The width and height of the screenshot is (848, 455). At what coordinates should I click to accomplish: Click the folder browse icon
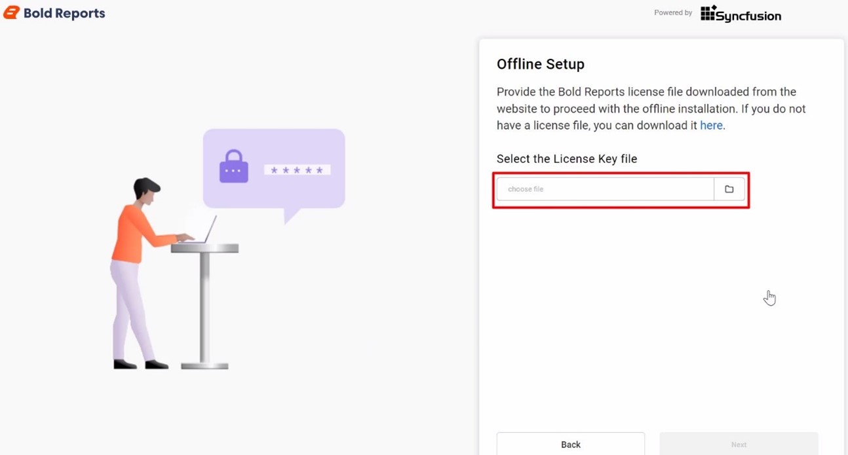click(729, 189)
